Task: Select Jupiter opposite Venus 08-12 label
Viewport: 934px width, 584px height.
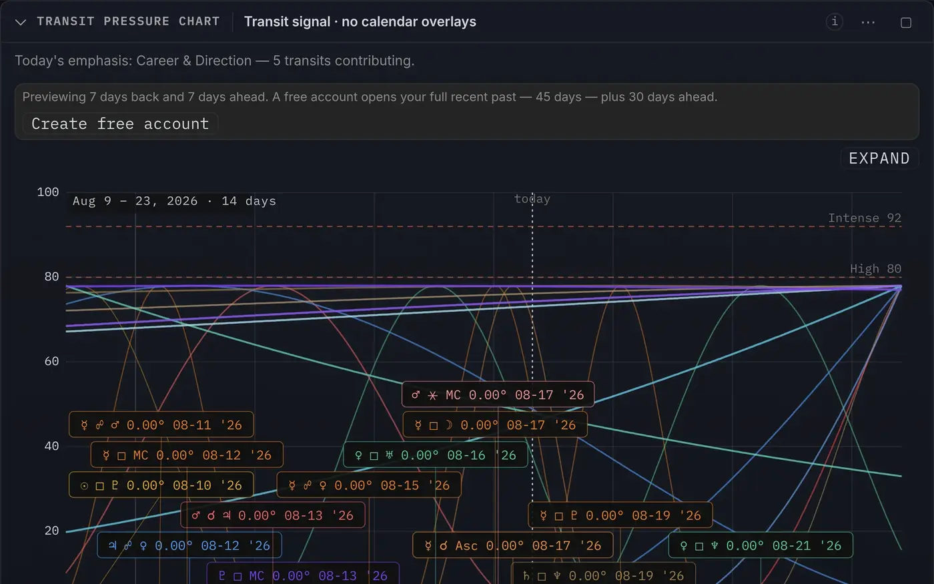Action: pos(189,545)
